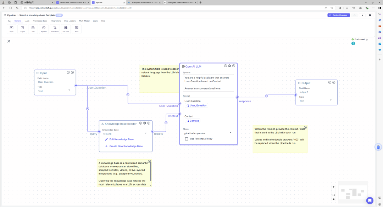Run the pipeline with the play button
Screen dimensions: 383x207
[362, 15]
